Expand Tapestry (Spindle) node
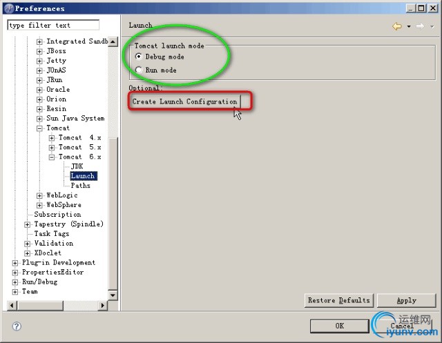Screen dimensions: 442x343 pos(28,224)
